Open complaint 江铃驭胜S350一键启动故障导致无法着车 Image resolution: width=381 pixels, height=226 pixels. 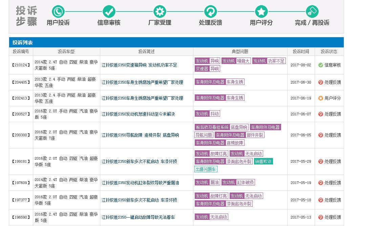pyautogui.click(x=139, y=217)
